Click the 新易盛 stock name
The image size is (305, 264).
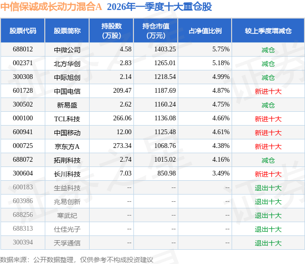67,105
